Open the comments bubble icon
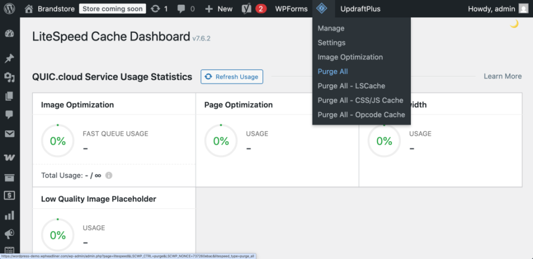Screen dimensions: 533x259 click(181, 9)
